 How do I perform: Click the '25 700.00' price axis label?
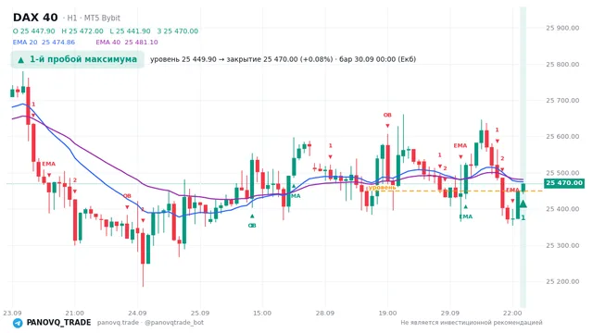[562, 101]
